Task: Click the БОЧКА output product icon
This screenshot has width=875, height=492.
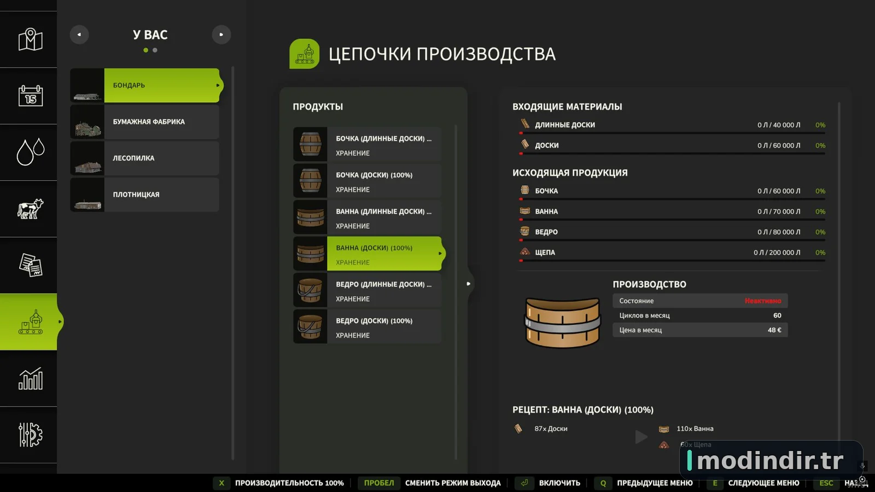Action: pyautogui.click(x=525, y=190)
